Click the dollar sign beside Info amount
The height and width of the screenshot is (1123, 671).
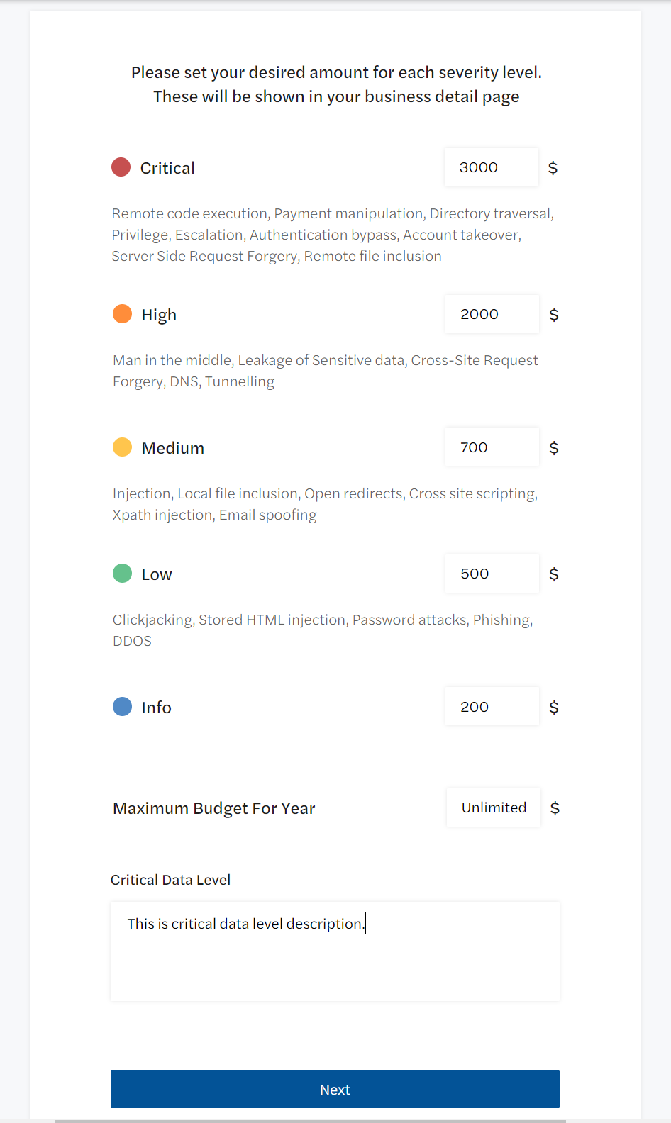pos(554,708)
